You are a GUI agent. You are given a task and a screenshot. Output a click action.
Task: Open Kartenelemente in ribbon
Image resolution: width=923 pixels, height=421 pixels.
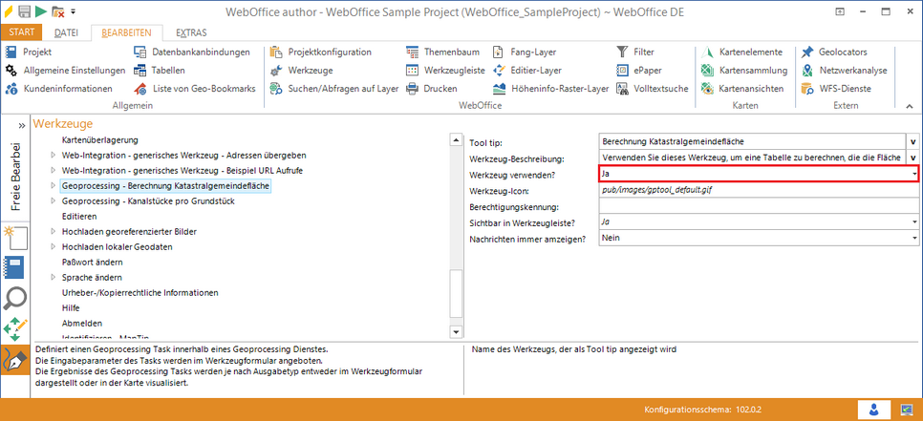coord(741,52)
